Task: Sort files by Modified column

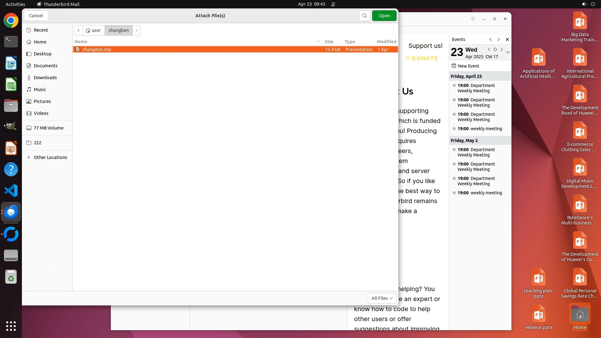Action: (x=386, y=42)
